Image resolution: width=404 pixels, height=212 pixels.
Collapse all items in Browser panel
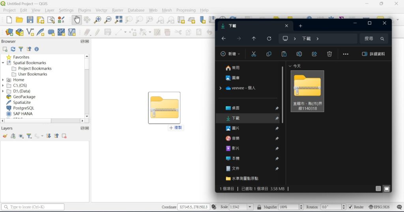pyautogui.click(x=29, y=49)
